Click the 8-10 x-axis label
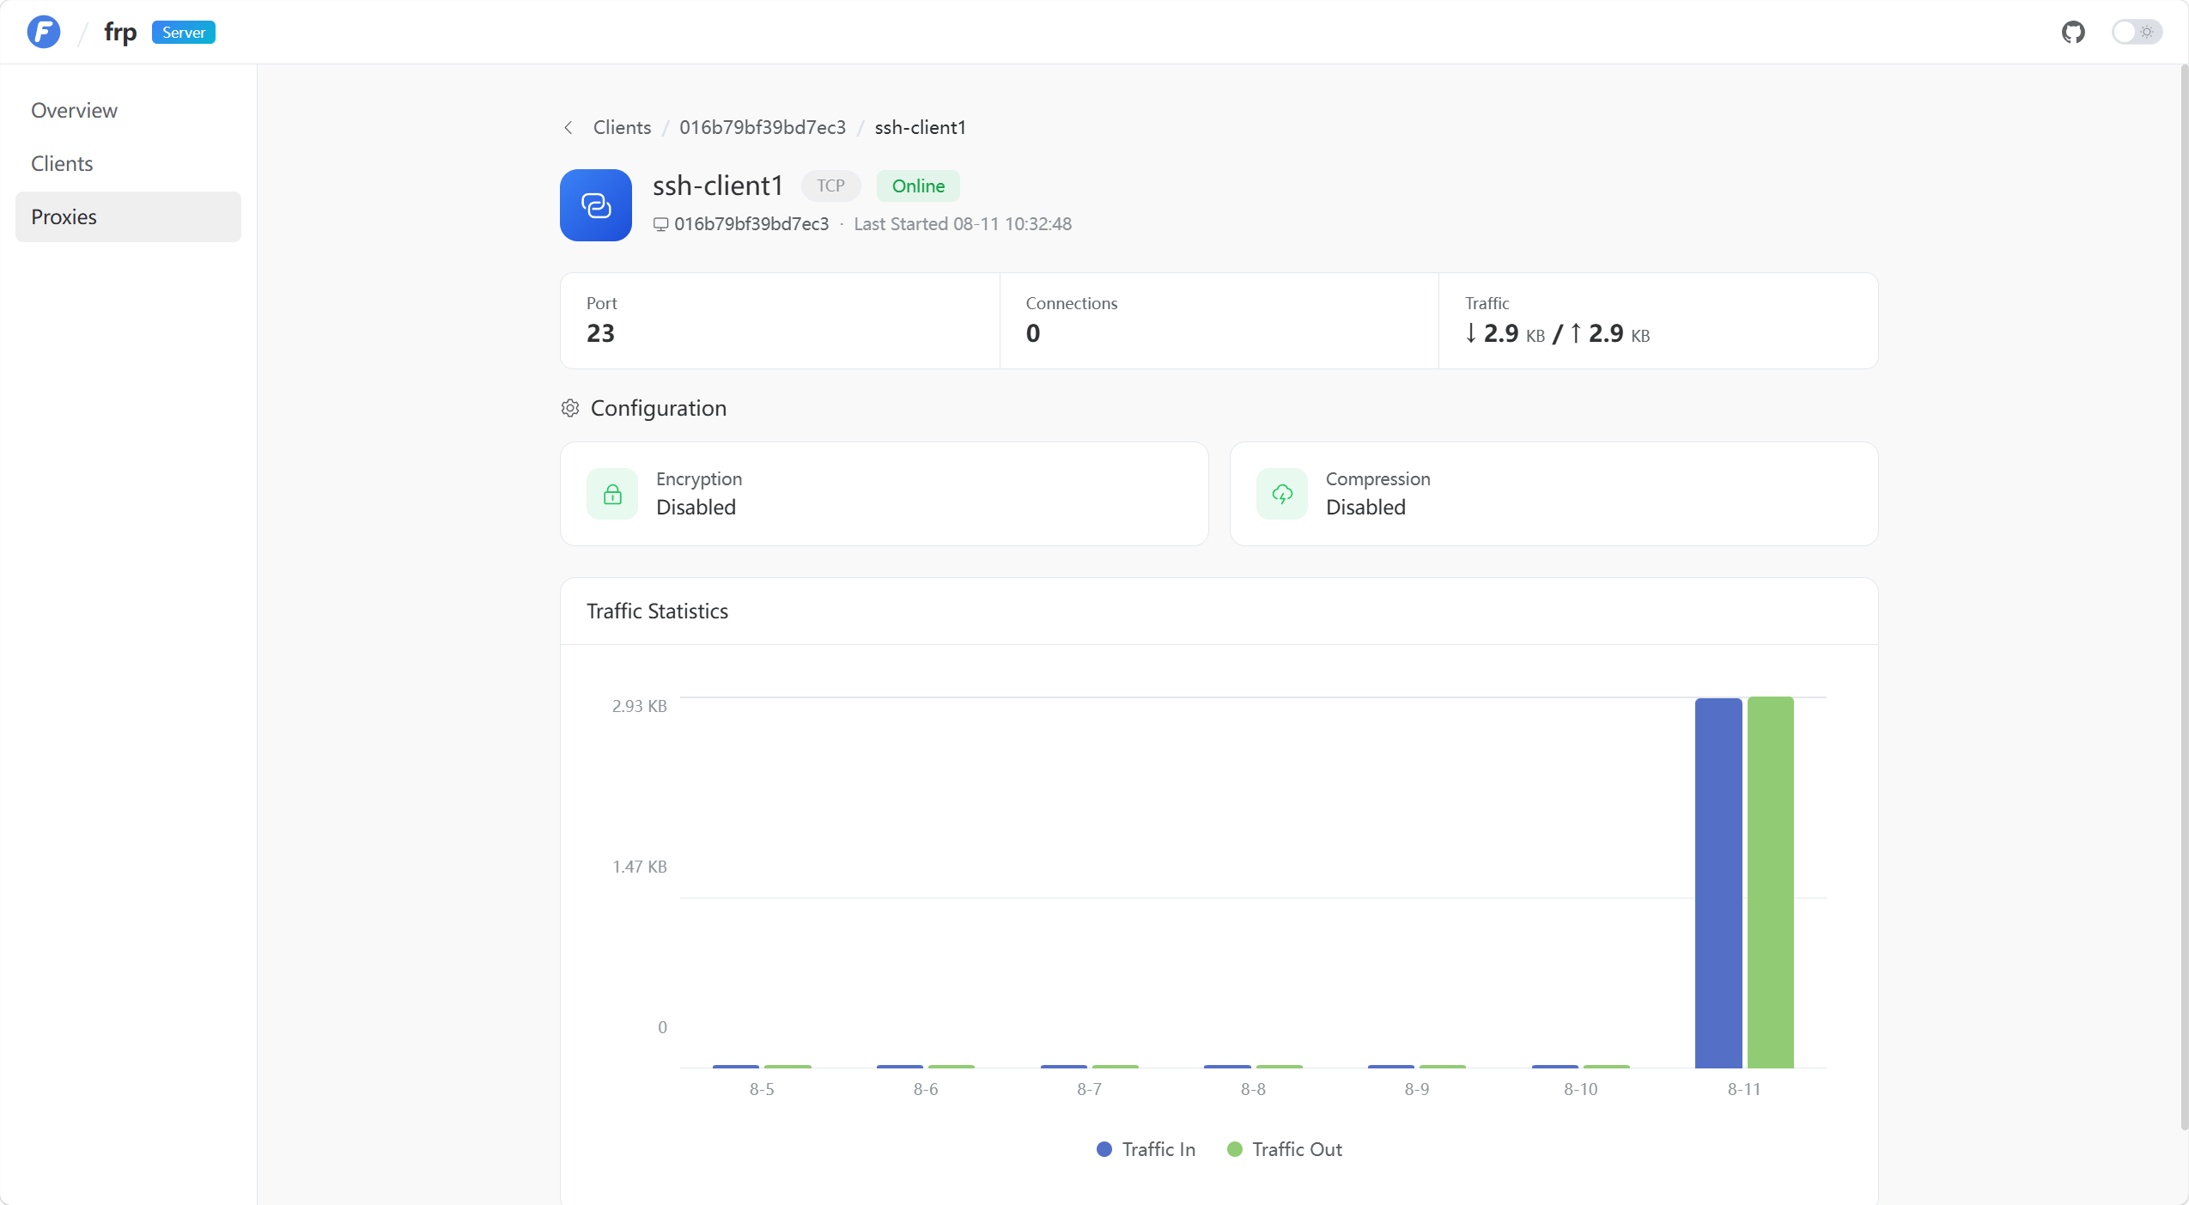Viewport: 2189px width, 1205px height. point(1581,1089)
